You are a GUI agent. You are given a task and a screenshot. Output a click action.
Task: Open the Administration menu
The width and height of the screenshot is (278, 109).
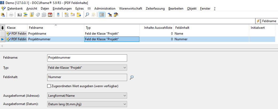click(105, 9)
